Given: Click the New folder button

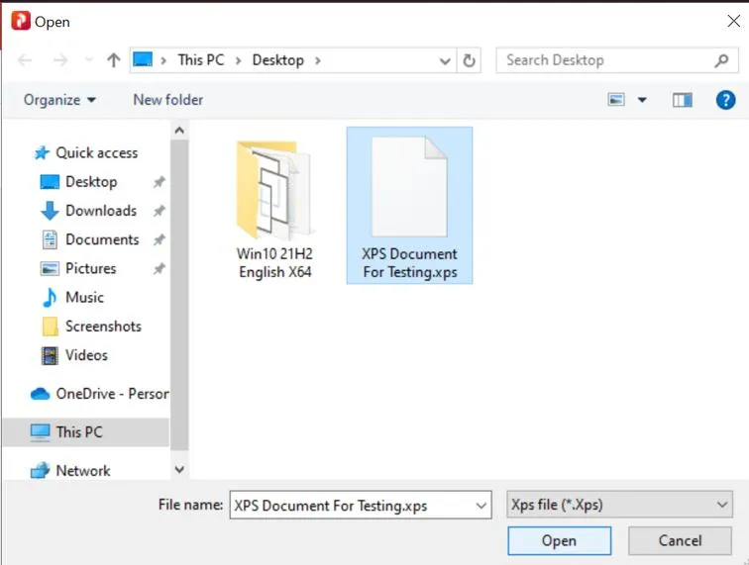Looking at the screenshot, I should pos(167,100).
